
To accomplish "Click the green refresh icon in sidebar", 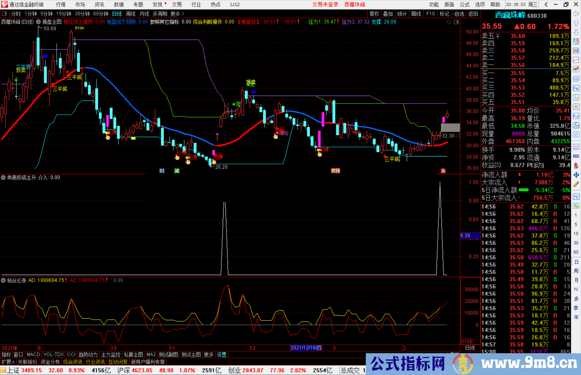I will pos(576,206).
